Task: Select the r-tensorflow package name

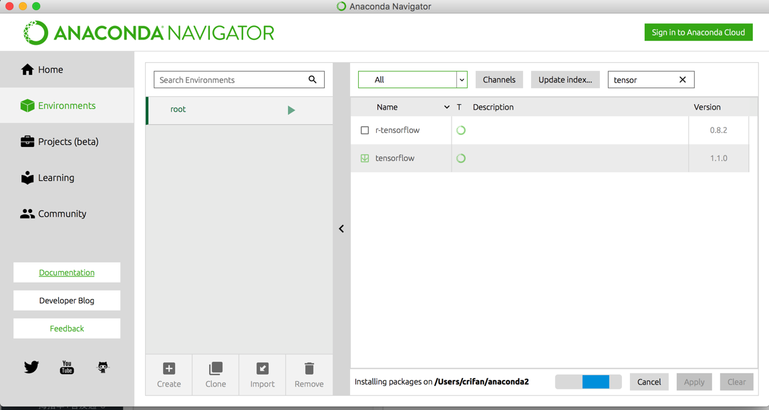Action: point(398,130)
